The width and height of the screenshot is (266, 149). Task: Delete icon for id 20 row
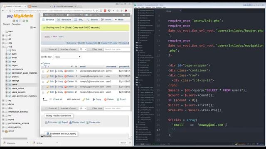(66, 87)
